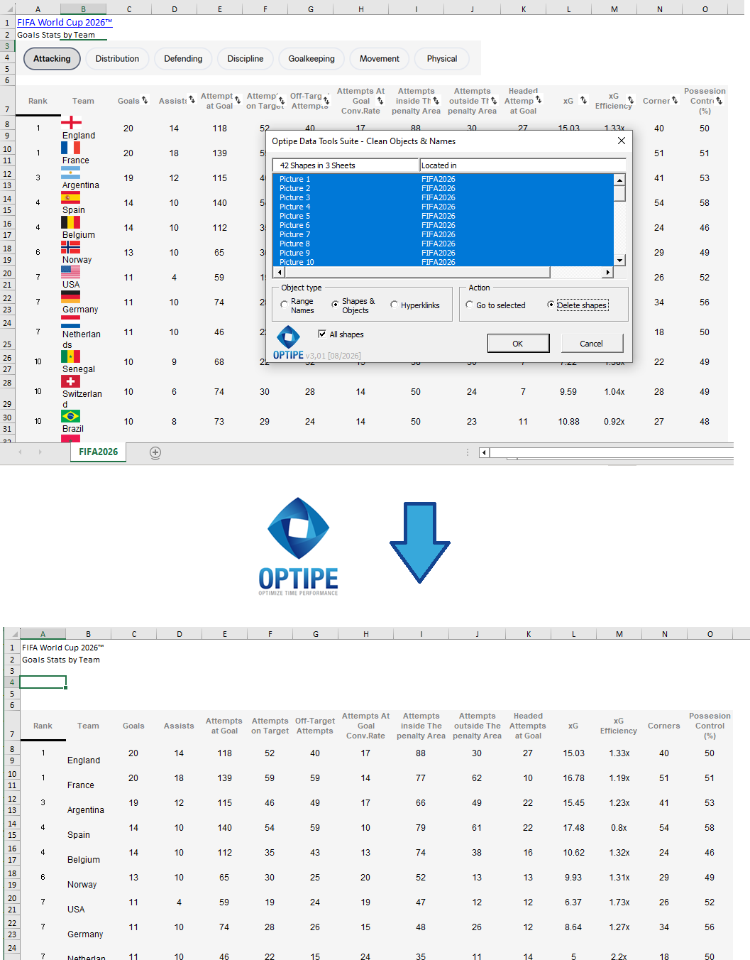
Task: Open the Attacking stats tab
Action: pyautogui.click(x=52, y=59)
